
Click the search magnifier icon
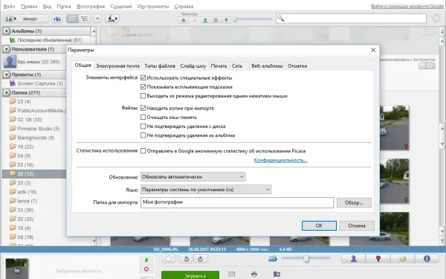280,18
